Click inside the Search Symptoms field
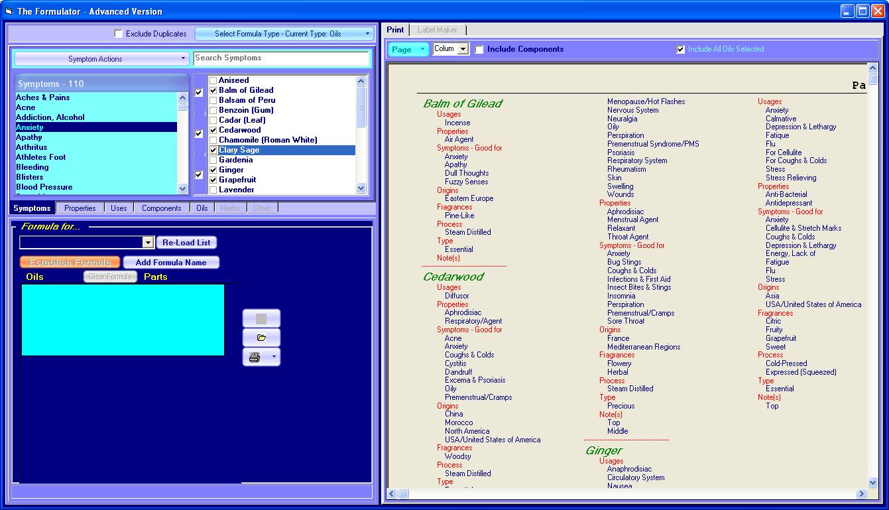 282,58
